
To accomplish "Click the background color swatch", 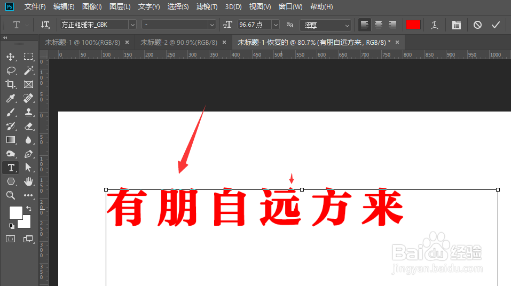I will 26,224.
